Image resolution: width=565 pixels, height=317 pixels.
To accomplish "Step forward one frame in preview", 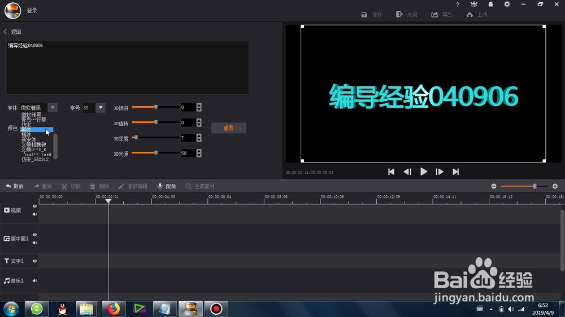I will click(439, 171).
